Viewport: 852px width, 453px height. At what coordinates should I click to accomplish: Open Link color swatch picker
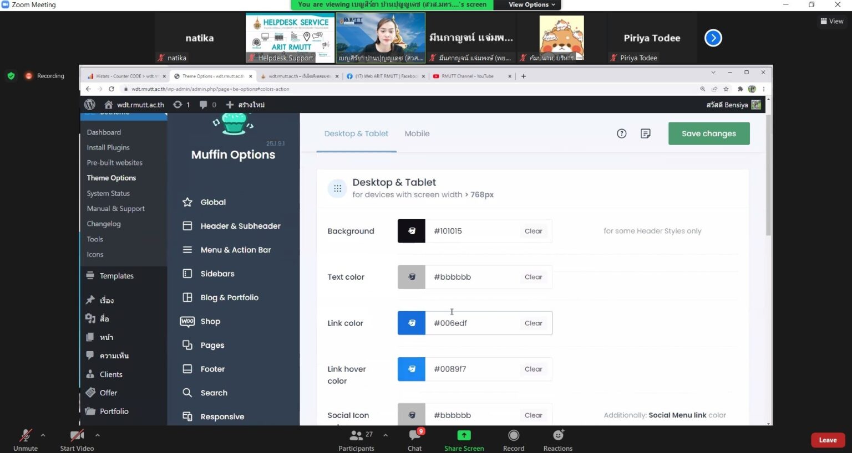(x=412, y=323)
